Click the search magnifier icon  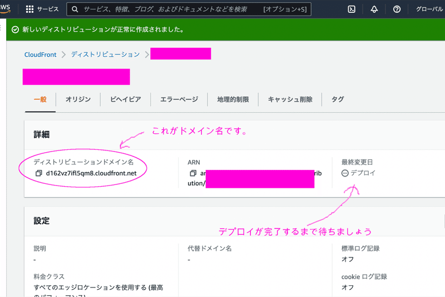(x=75, y=9)
